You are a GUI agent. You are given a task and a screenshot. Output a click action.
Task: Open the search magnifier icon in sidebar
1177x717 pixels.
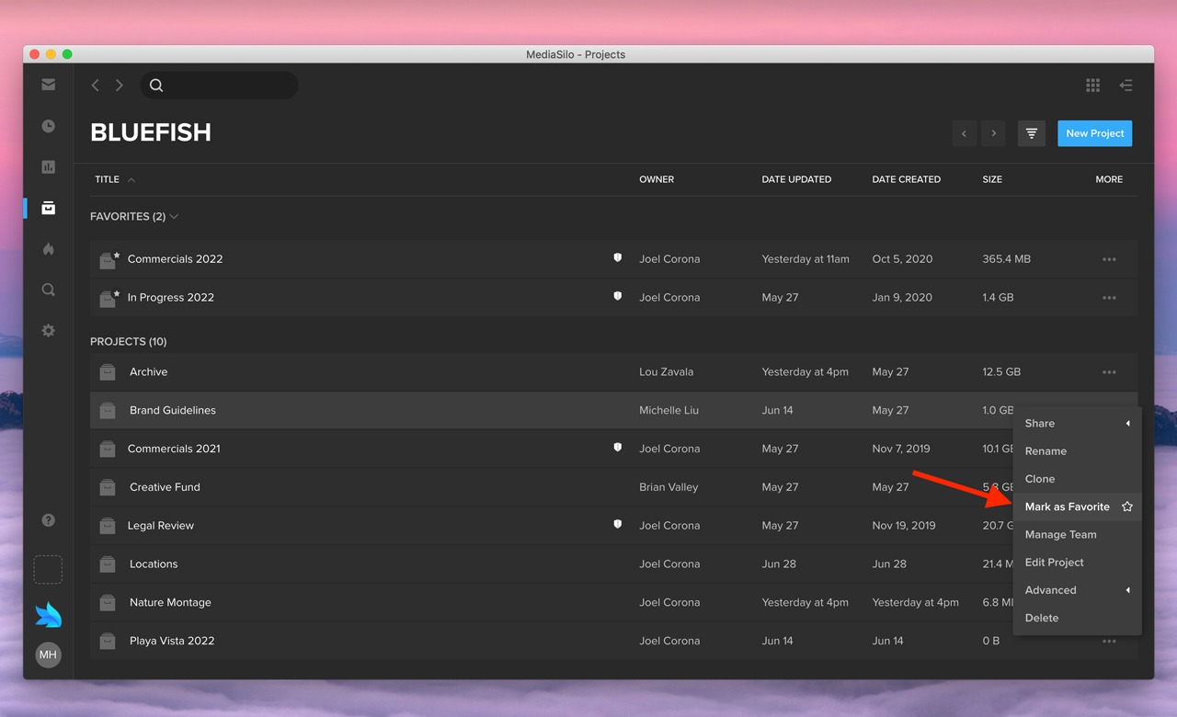pos(49,290)
